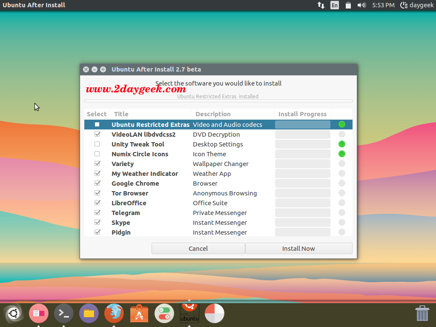Select the "Tor Browser" title
436x327 pixels.
130,193
